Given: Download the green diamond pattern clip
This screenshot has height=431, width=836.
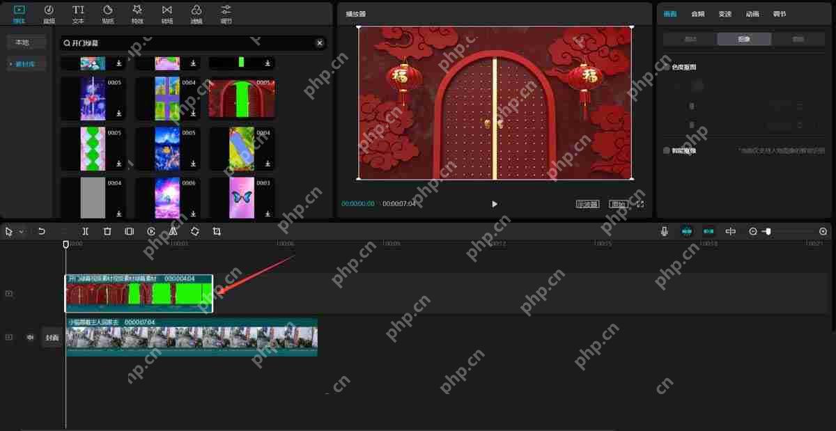Looking at the screenshot, I should [119, 164].
